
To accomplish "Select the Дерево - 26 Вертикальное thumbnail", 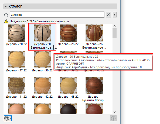I will tap(94, 33).
